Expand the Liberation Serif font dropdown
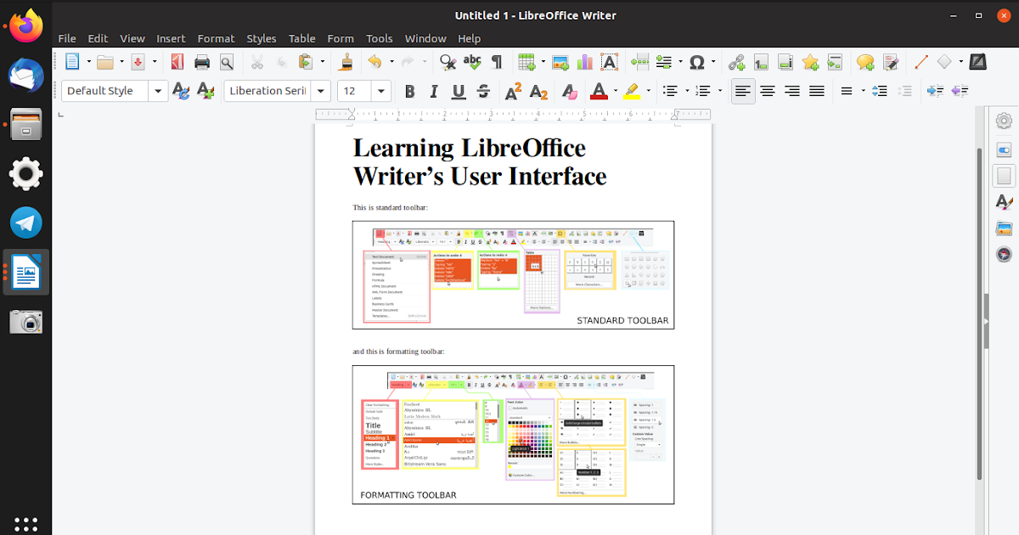 click(320, 91)
